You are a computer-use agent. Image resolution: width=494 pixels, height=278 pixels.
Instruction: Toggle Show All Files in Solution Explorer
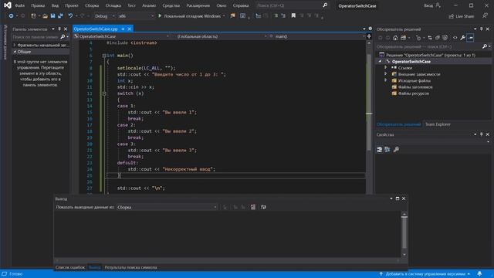coord(445,38)
